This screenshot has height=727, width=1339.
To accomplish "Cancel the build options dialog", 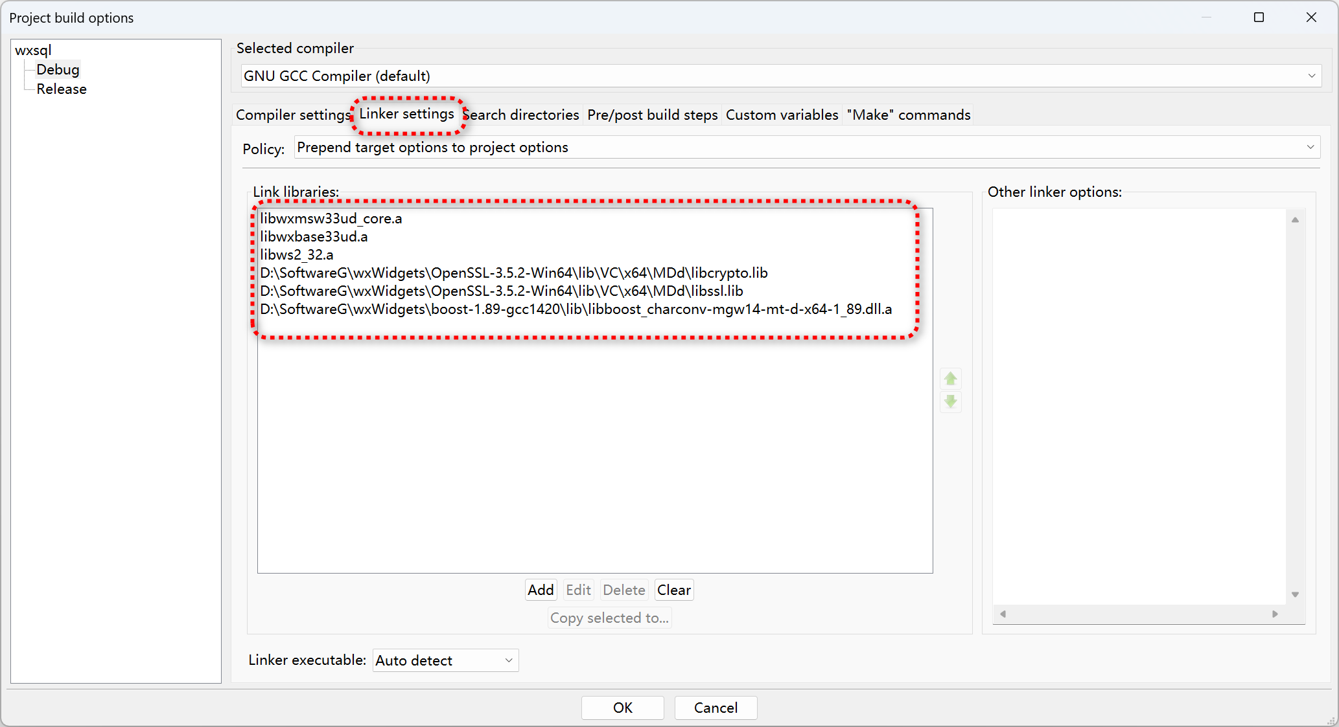I will pos(716,708).
